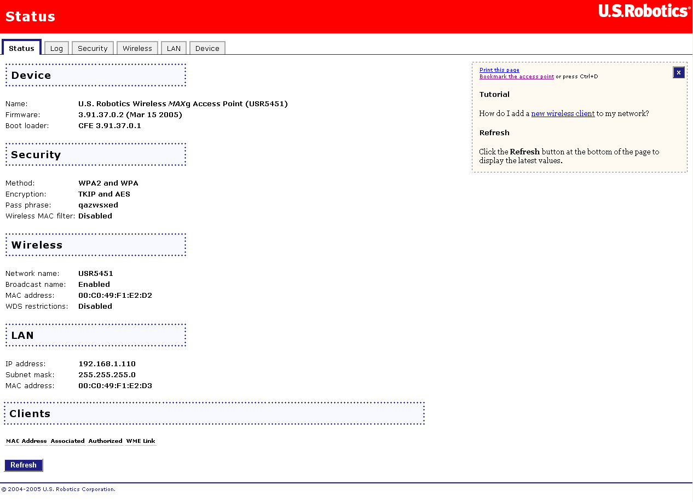Image resolution: width=693 pixels, height=502 pixels.
Task: Switch to the Security tab
Action: tap(93, 48)
